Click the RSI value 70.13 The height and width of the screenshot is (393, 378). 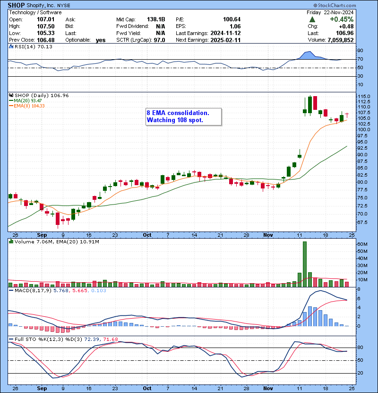(44, 46)
